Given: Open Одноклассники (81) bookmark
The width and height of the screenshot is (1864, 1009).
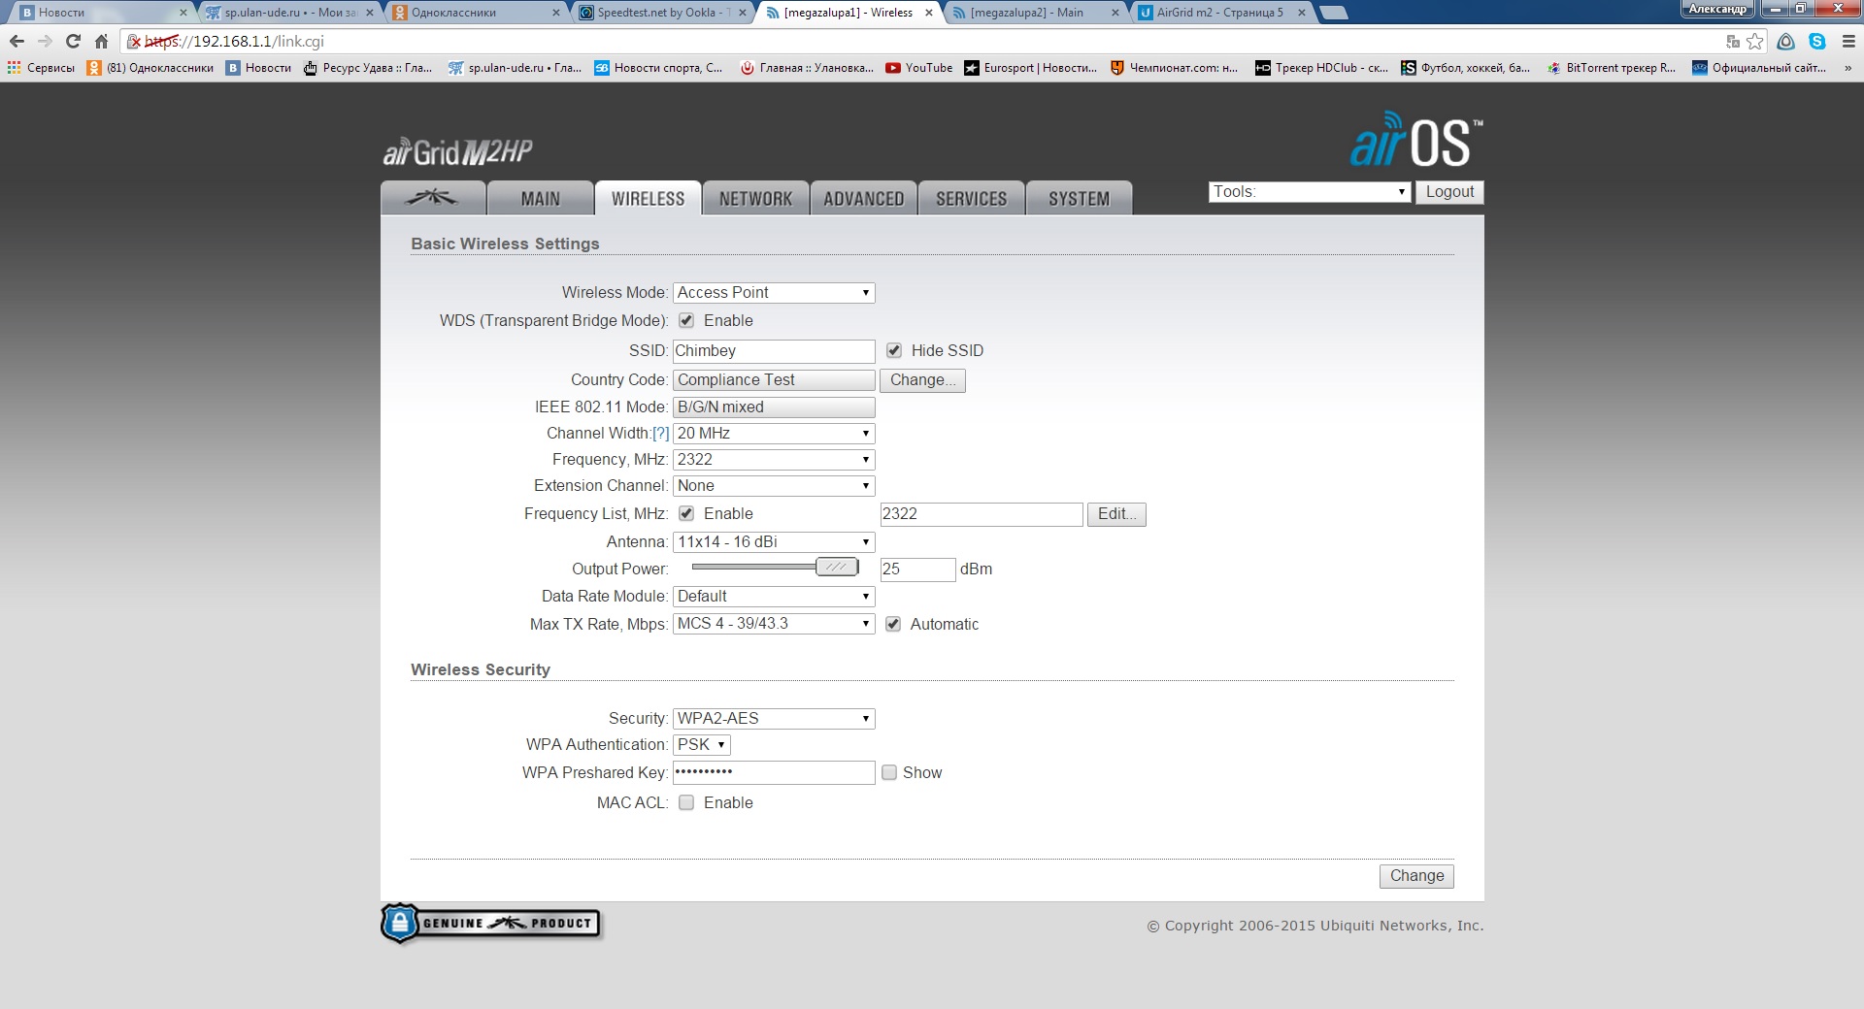Looking at the screenshot, I should click(150, 68).
